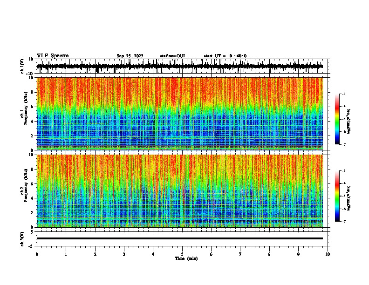Select the "Sep. 25, 2023" date label
Viewport: 369px width, 285px height.
[x=130, y=56]
